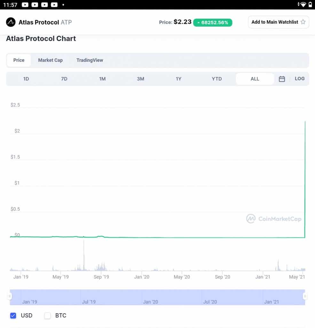Select the 1M time range
315x328 pixels.
tap(102, 79)
